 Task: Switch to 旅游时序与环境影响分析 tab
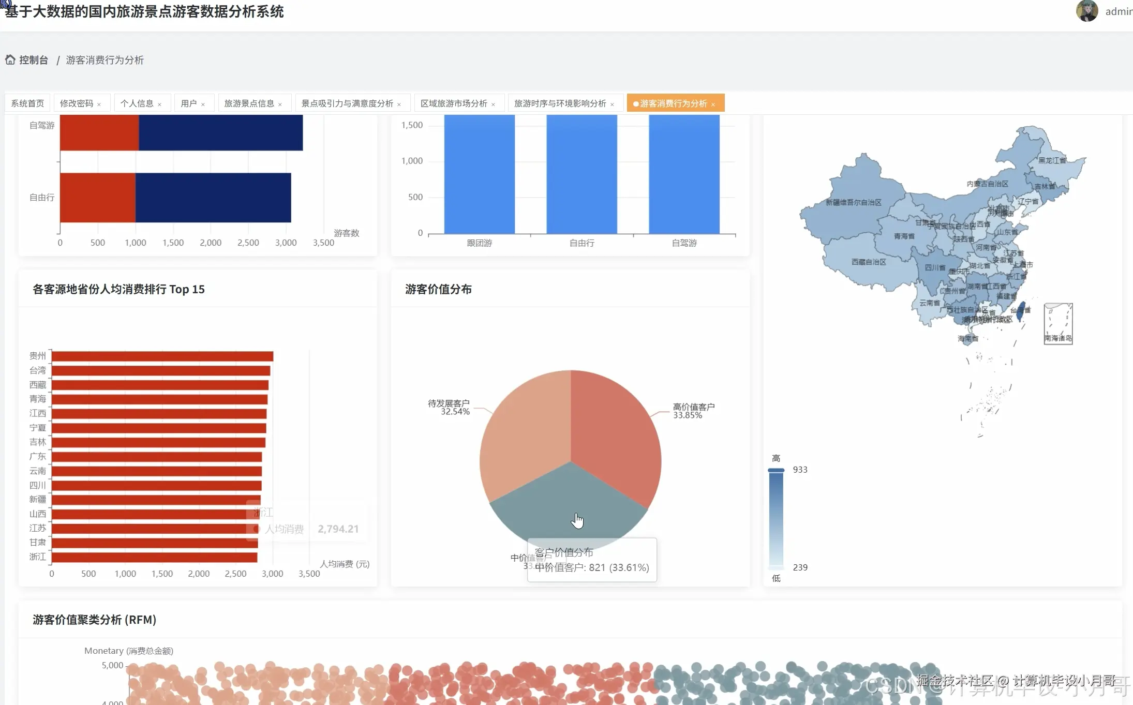[x=560, y=103]
